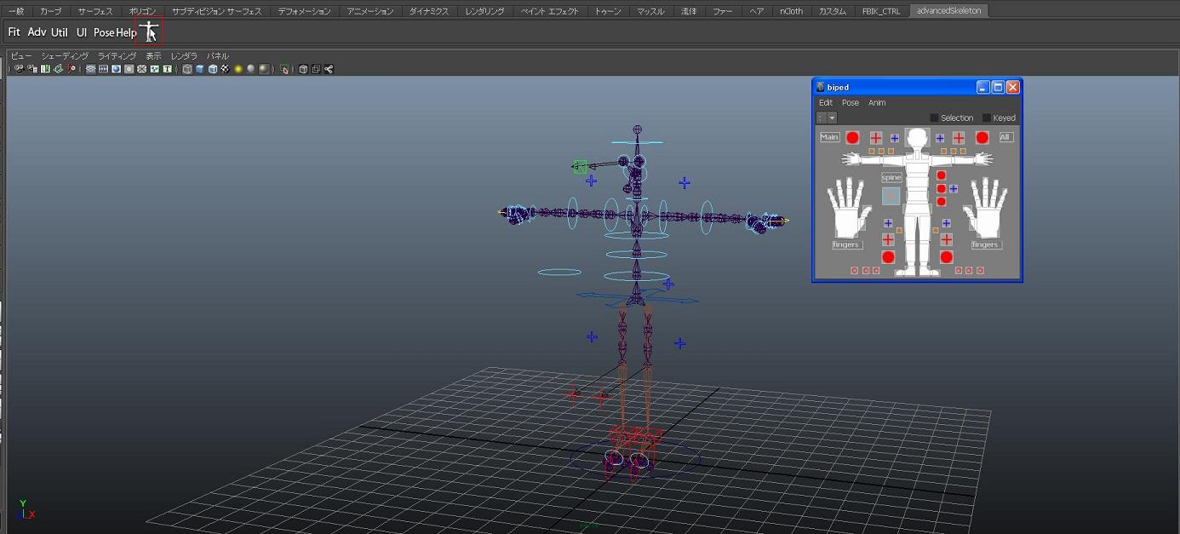Open the Anim menu in biped window
The height and width of the screenshot is (534, 1180).
[x=877, y=102]
